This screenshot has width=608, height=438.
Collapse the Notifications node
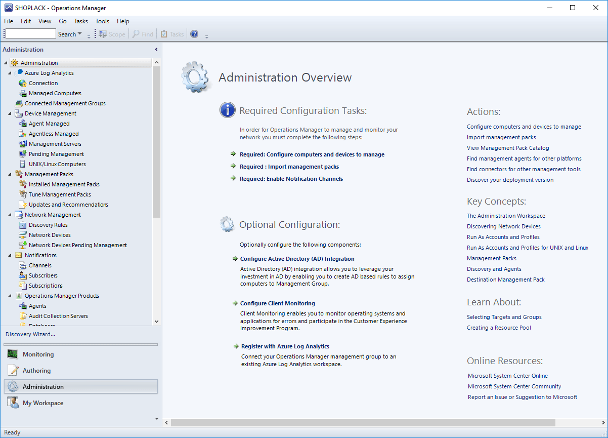click(x=10, y=255)
